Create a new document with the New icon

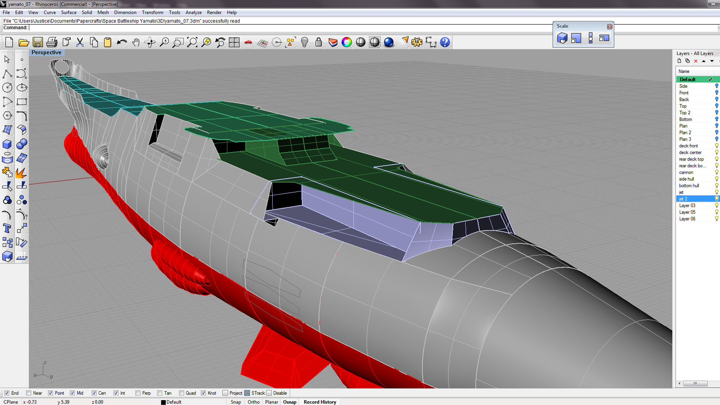tap(9, 42)
